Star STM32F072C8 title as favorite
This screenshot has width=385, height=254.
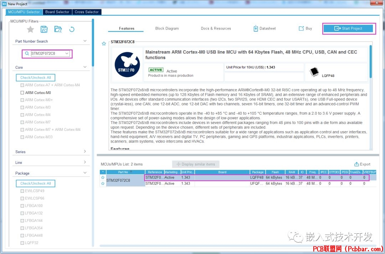104,44
